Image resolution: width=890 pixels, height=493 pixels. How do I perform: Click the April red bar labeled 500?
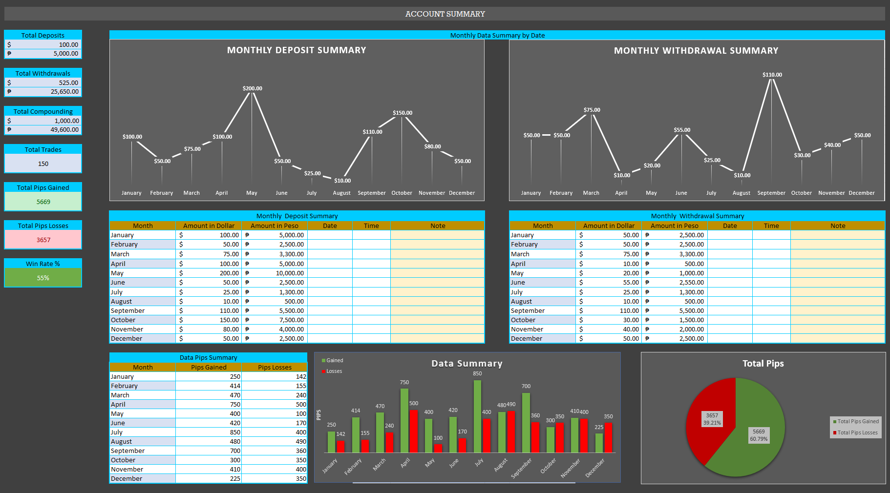point(414,431)
